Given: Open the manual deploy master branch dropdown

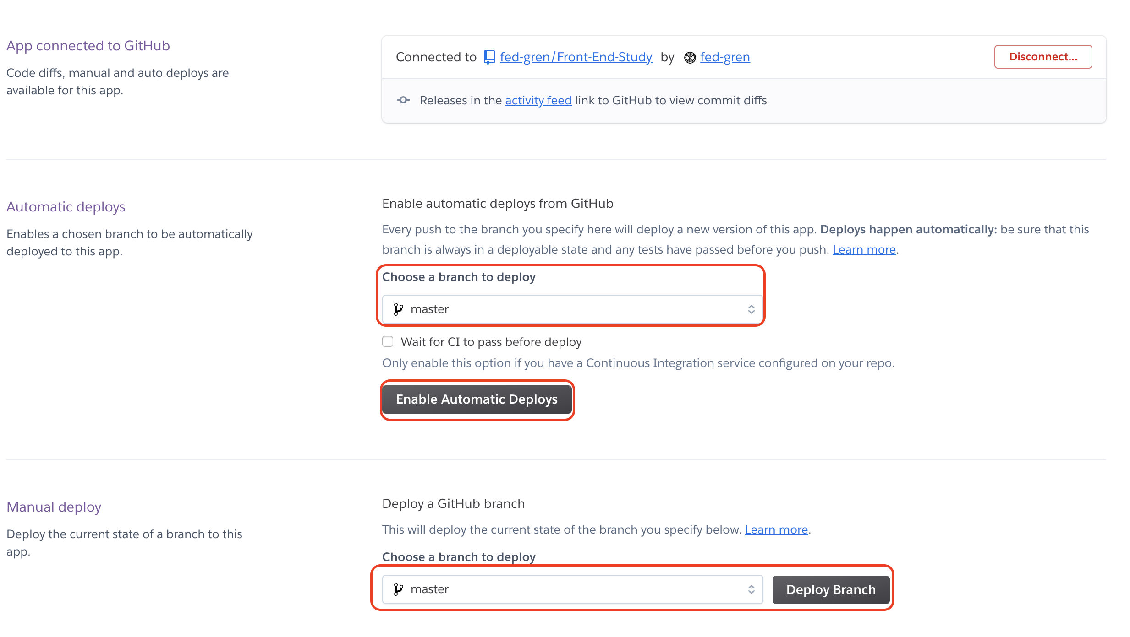Looking at the screenshot, I should pyautogui.click(x=572, y=589).
